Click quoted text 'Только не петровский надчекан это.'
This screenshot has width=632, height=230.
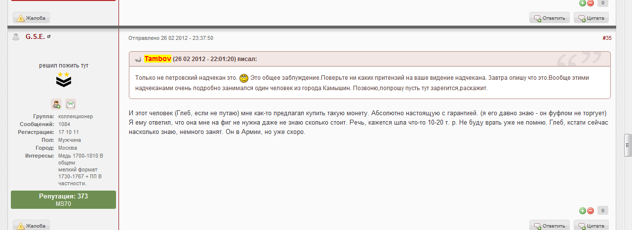click(186, 78)
